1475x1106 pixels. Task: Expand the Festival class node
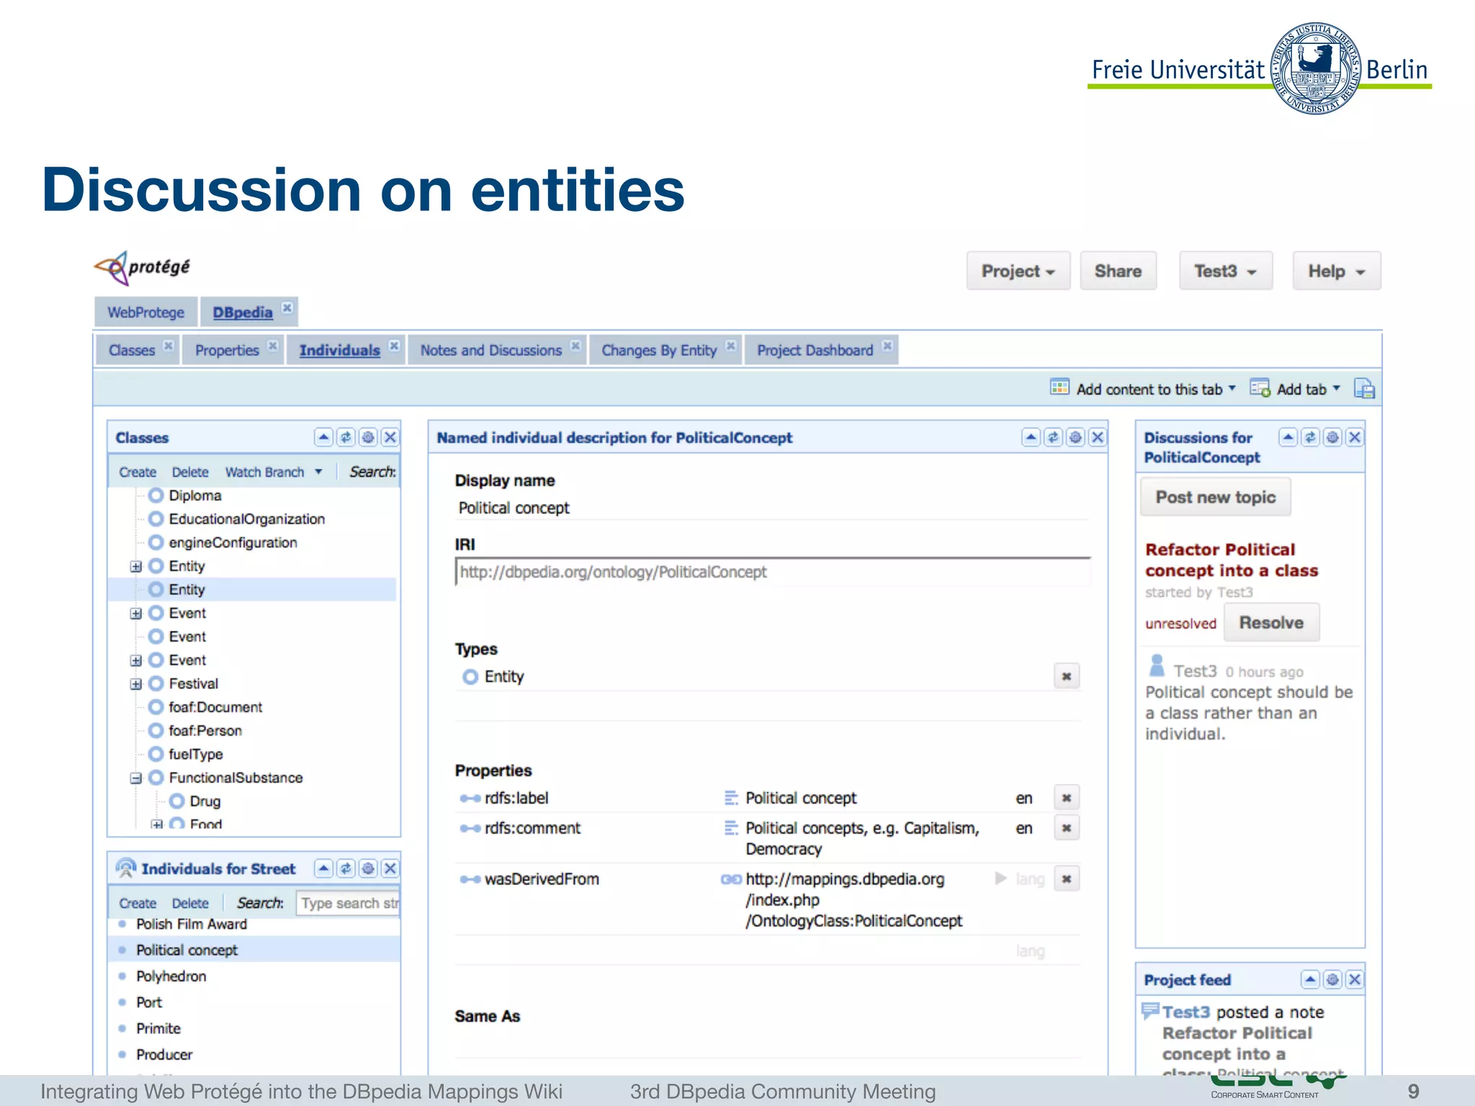point(135,684)
